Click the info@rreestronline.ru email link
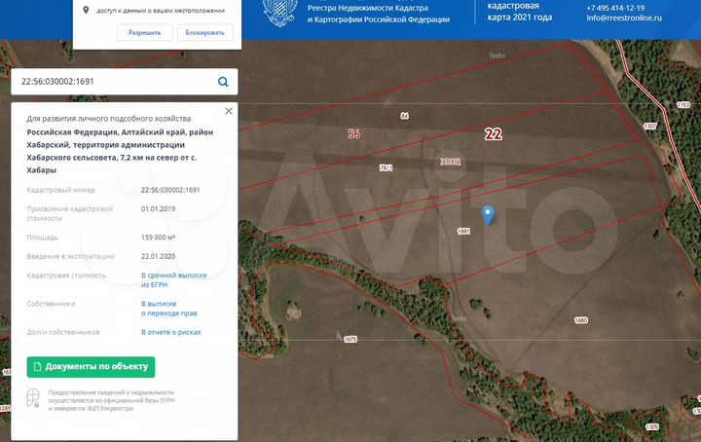This screenshot has width=701, height=442. coord(624,18)
